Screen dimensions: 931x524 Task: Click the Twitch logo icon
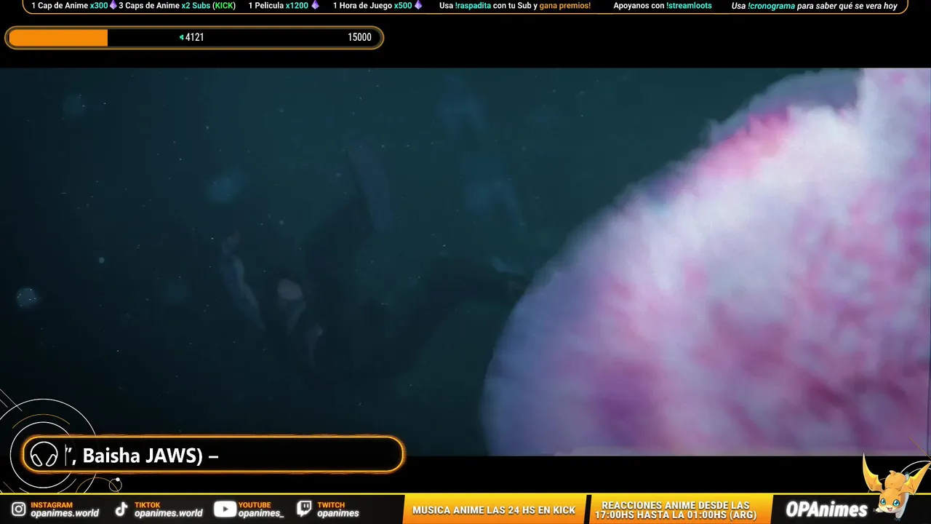pos(305,509)
